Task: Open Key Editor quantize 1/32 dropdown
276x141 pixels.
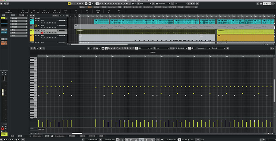Action: point(163,48)
